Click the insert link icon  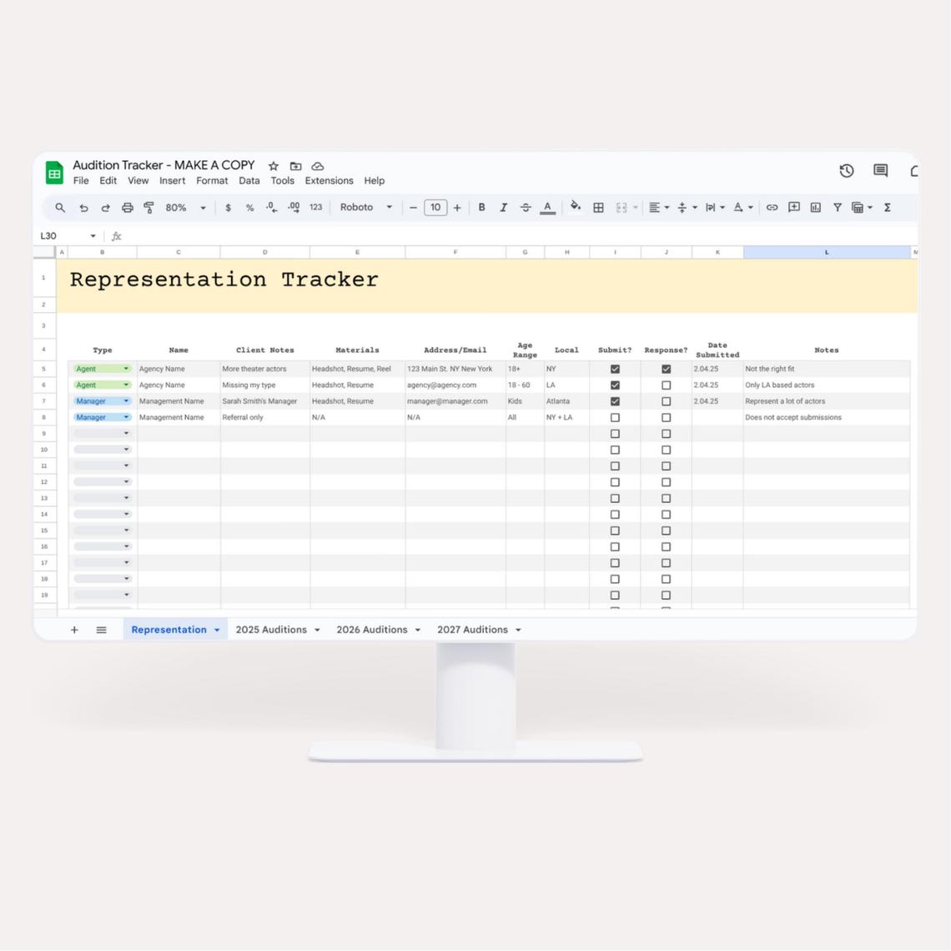[772, 207]
